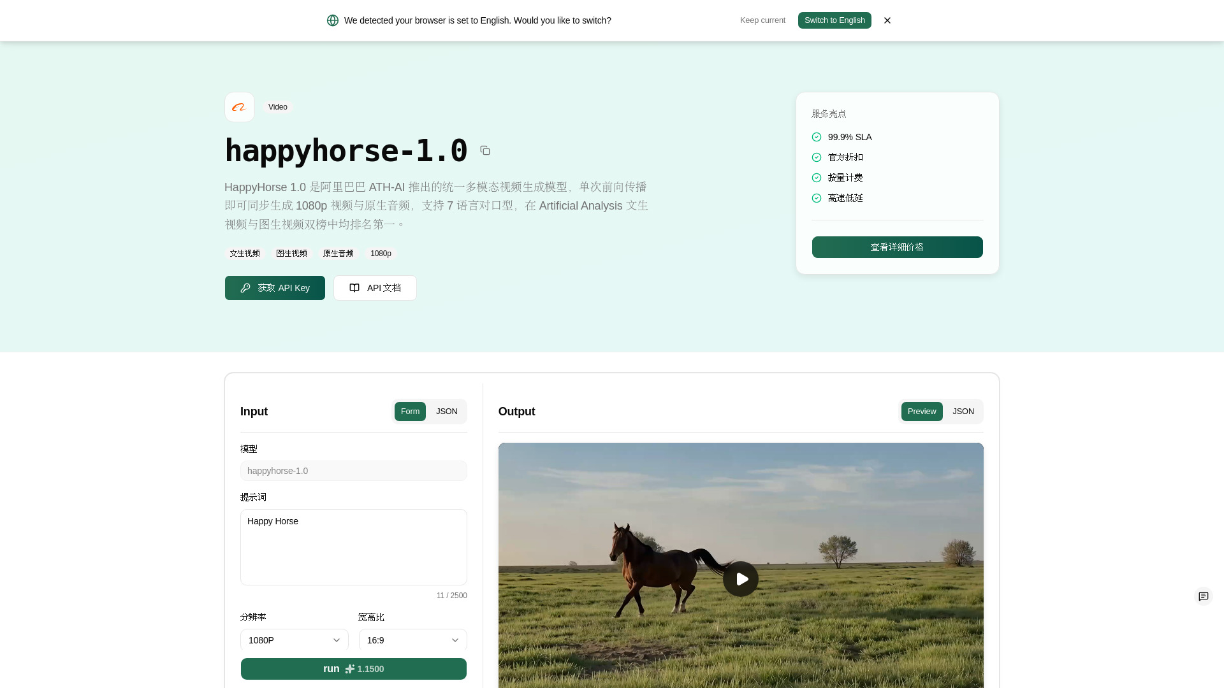The image size is (1224, 688).
Task: Run the model with the run button
Action: (x=353, y=669)
